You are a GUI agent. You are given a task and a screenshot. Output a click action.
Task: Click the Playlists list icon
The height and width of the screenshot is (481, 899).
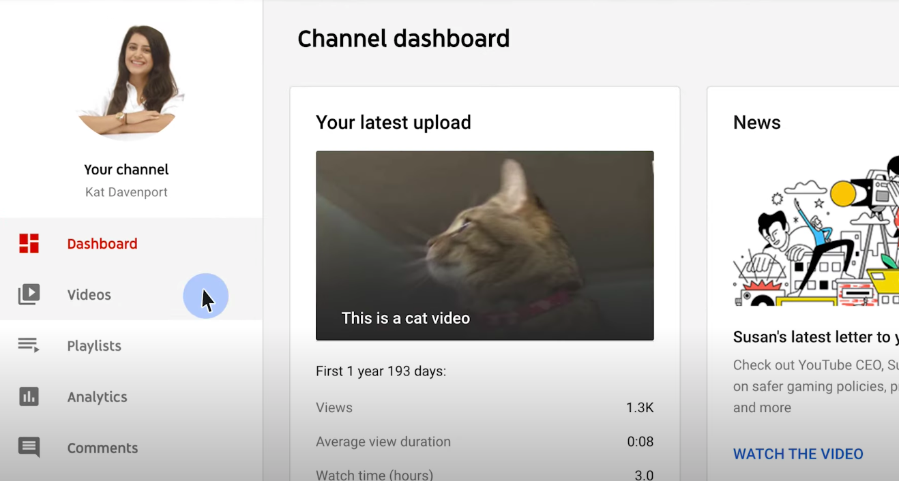(29, 345)
